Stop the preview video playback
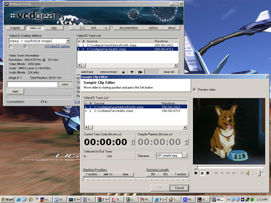Viewport: 271px width, 203px height. click(x=208, y=173)
